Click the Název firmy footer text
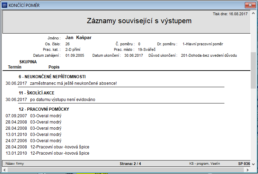258x174 pixels. [x=15, y=164]
